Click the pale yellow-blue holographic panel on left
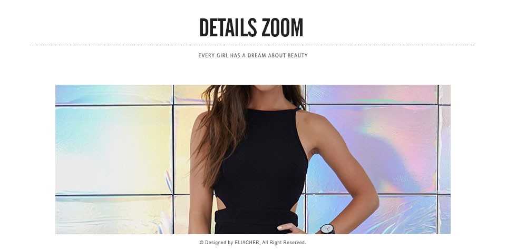This screenshot has width=506, height=250. pyautogui.click(x=114, y=150)
